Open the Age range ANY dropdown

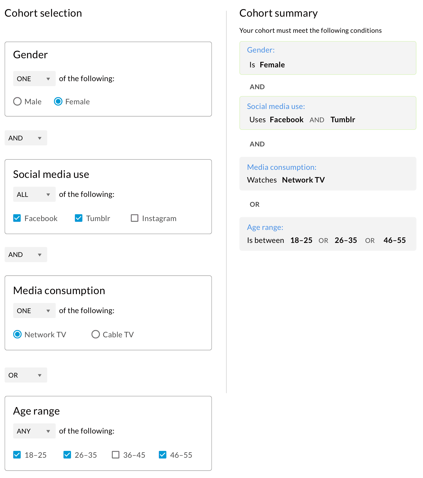(x=34, y=431)
